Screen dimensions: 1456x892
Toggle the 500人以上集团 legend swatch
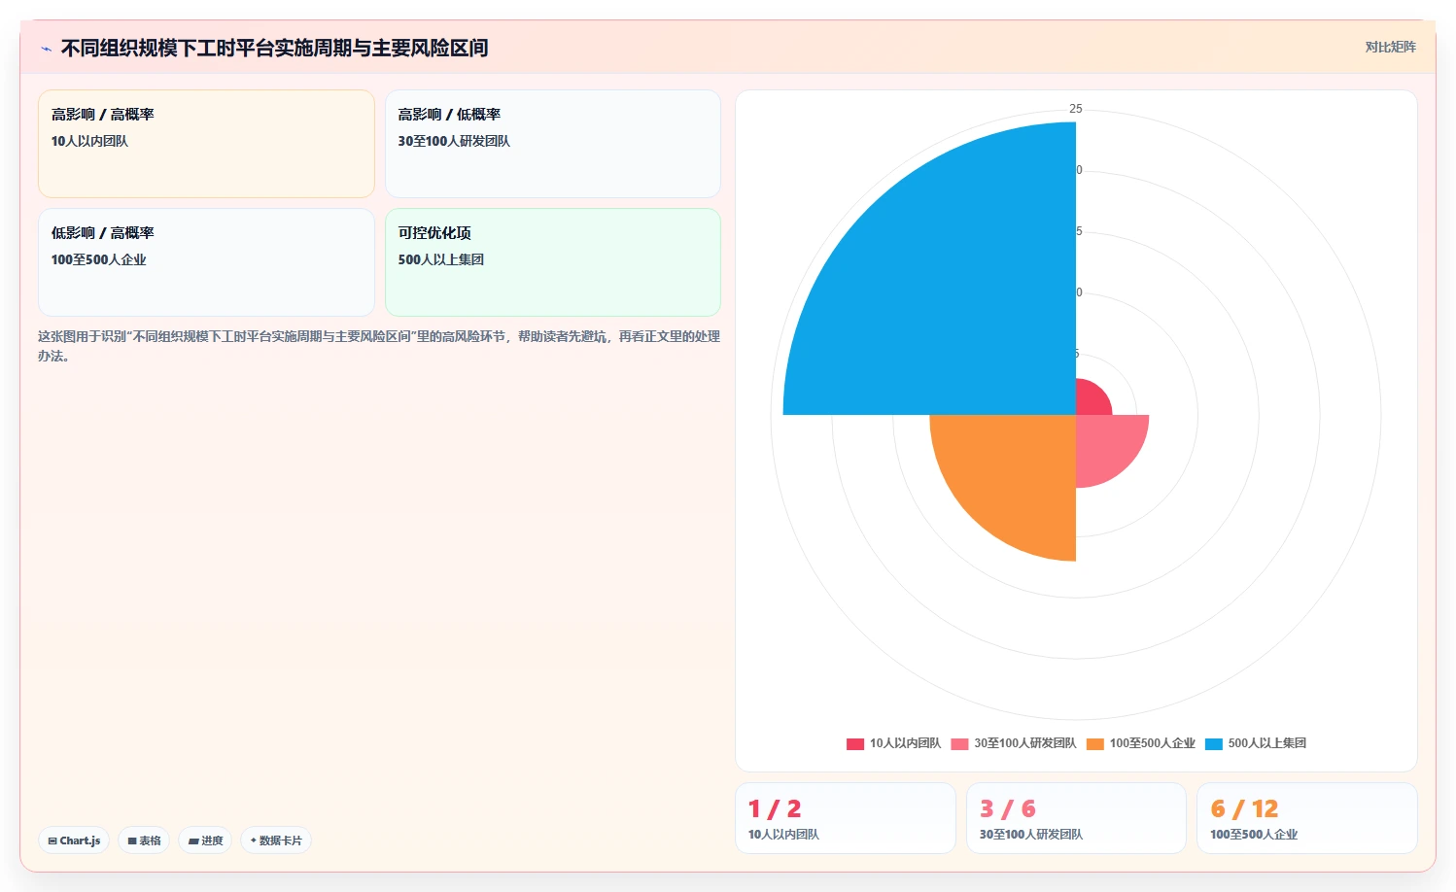pyautogui.click(x=1214, y=744)
